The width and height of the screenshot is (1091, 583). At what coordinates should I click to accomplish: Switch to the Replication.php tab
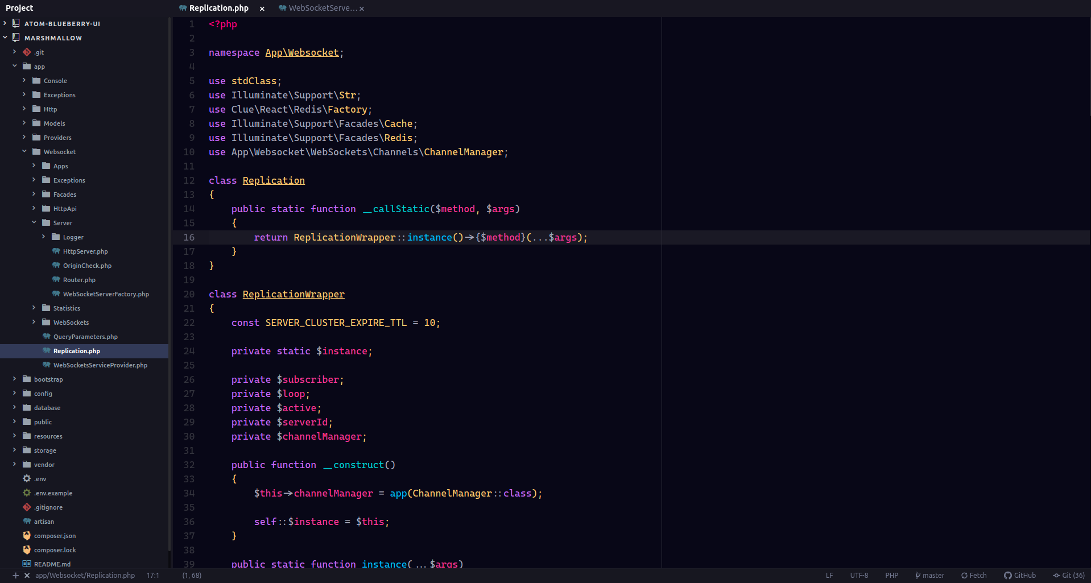pos(218,8)
